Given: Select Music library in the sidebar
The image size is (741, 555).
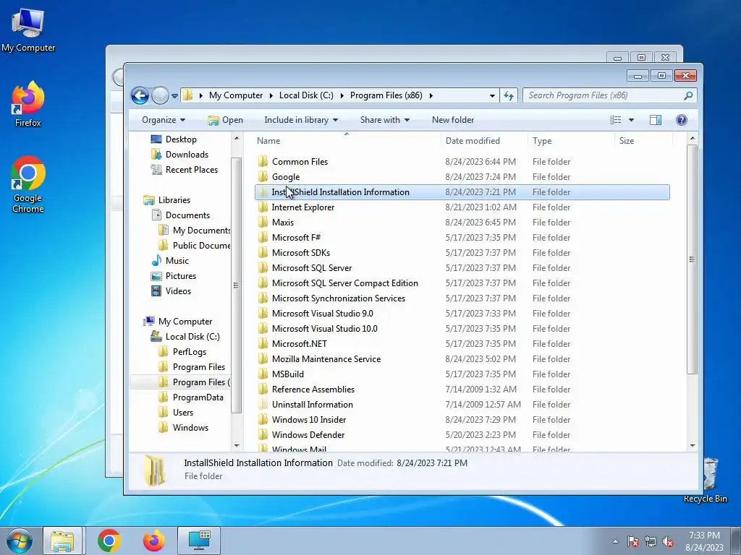Looking at the screenshot, I should 177,260.
